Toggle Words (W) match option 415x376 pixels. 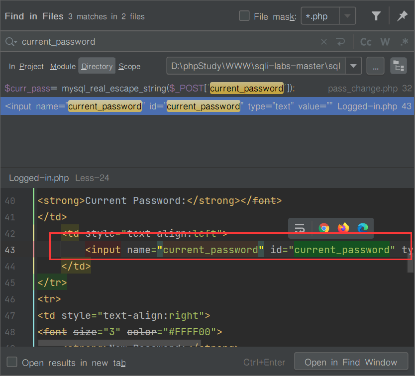tap(385, 42)
